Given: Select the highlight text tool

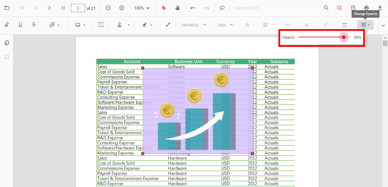Looking at the screenshot, I should tap(7, 25).
